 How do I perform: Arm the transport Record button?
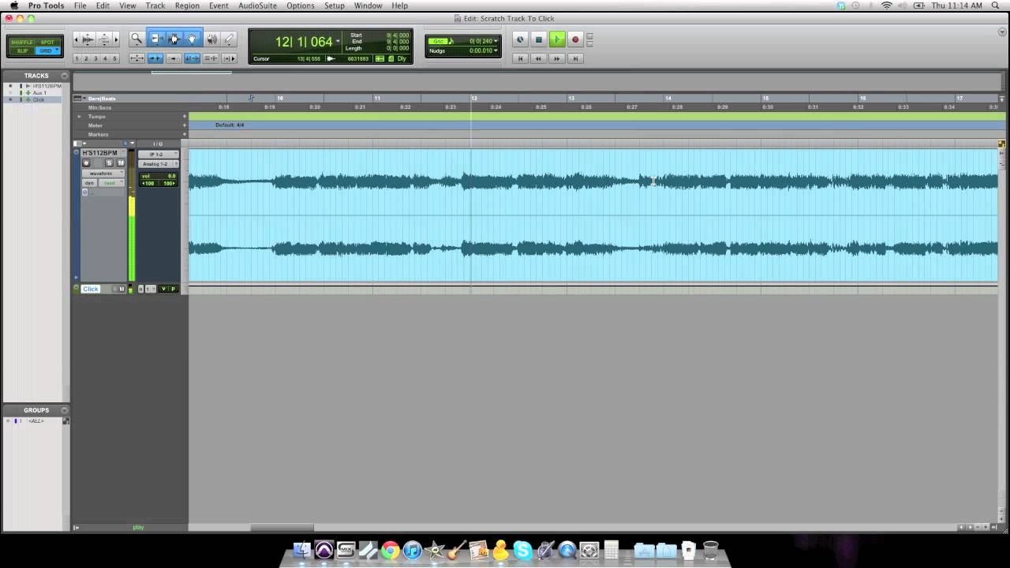tap(575, 39)
